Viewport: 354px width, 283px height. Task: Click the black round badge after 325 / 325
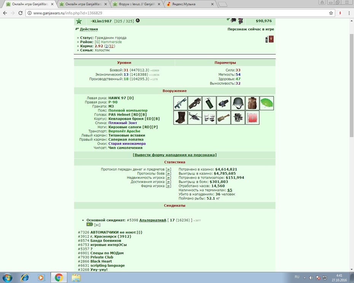[x=137, y=21]
